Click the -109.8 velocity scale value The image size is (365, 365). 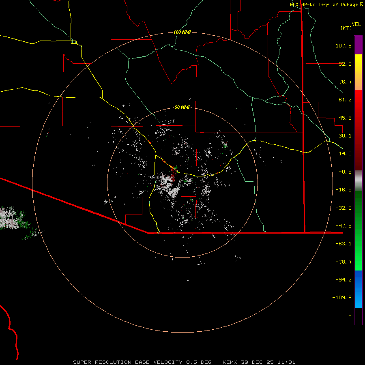tap(342, 298)
